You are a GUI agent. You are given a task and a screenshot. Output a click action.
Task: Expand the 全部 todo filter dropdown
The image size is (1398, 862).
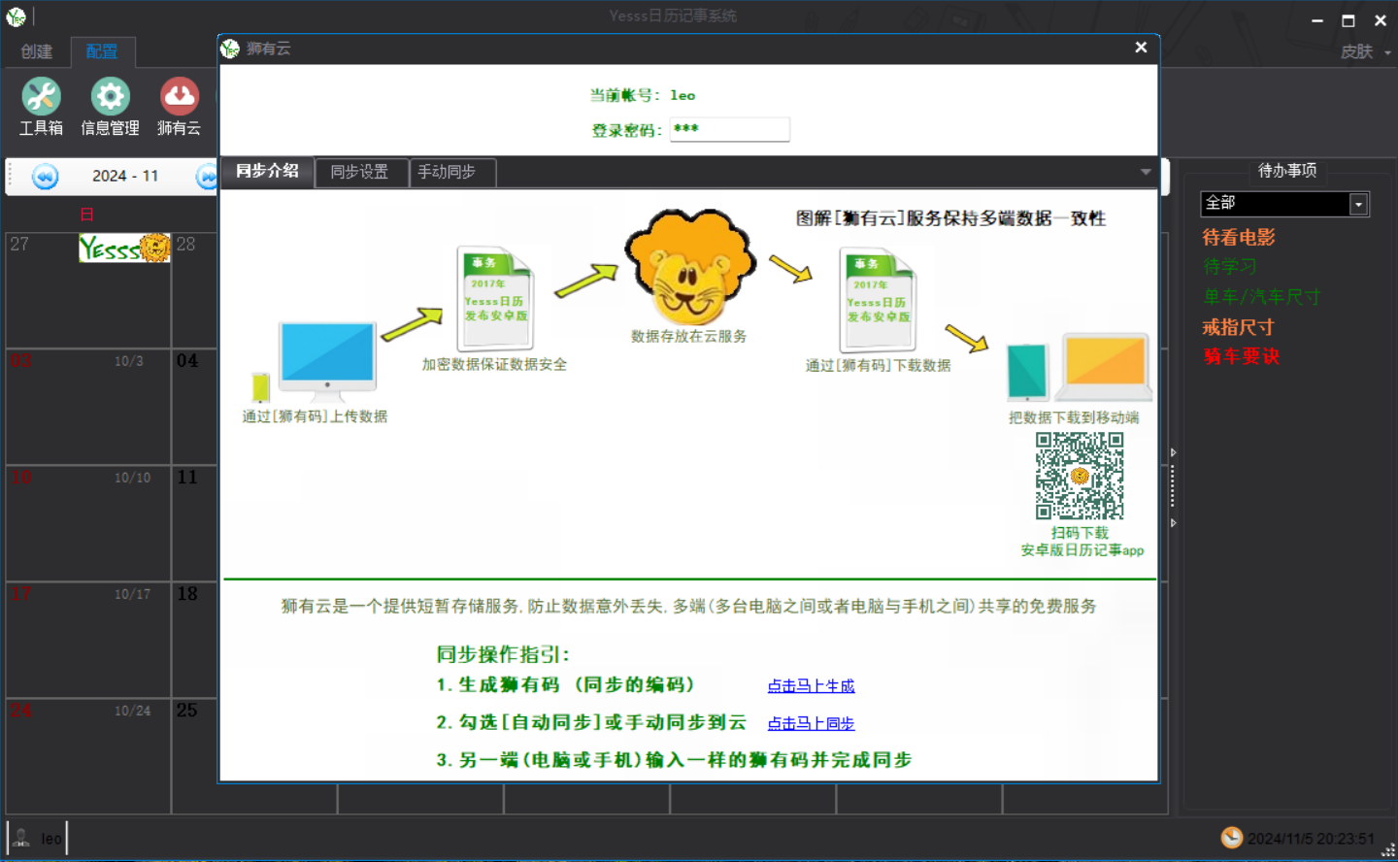coord(1358,204)
